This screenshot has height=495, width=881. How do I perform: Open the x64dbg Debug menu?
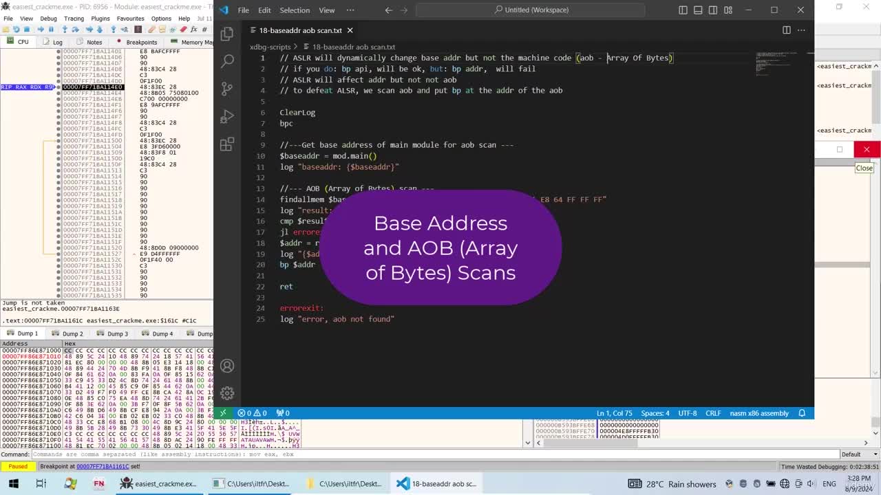click(48, 19)
